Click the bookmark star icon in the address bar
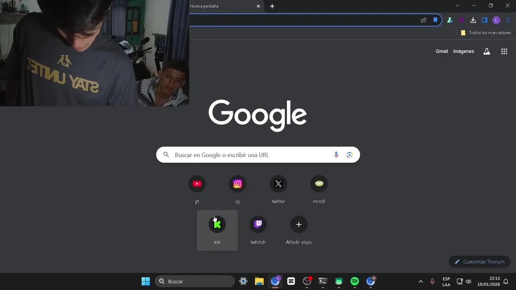The width and height of the screenshot is (516, 290). coord(435,20)
